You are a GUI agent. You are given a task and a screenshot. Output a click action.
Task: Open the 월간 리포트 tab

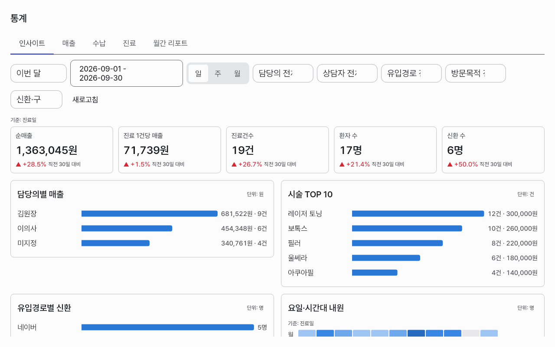pos(170,43)
